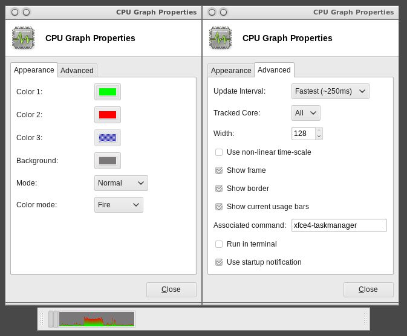Screen dimensions: 407x336
Task: Click right window title bar text
Action: pyautogui.click(x=354, y=12)
